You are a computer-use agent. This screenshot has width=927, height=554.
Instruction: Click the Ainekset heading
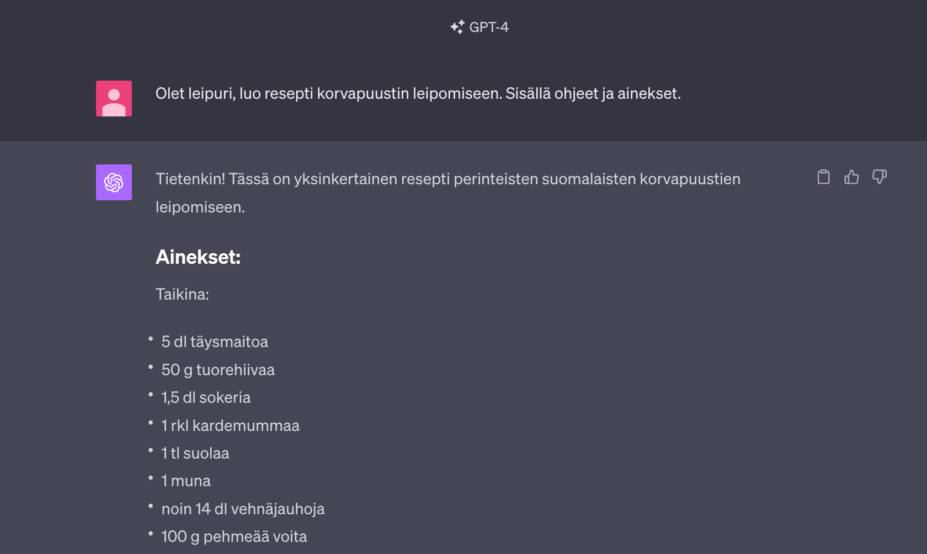[198, 257]
